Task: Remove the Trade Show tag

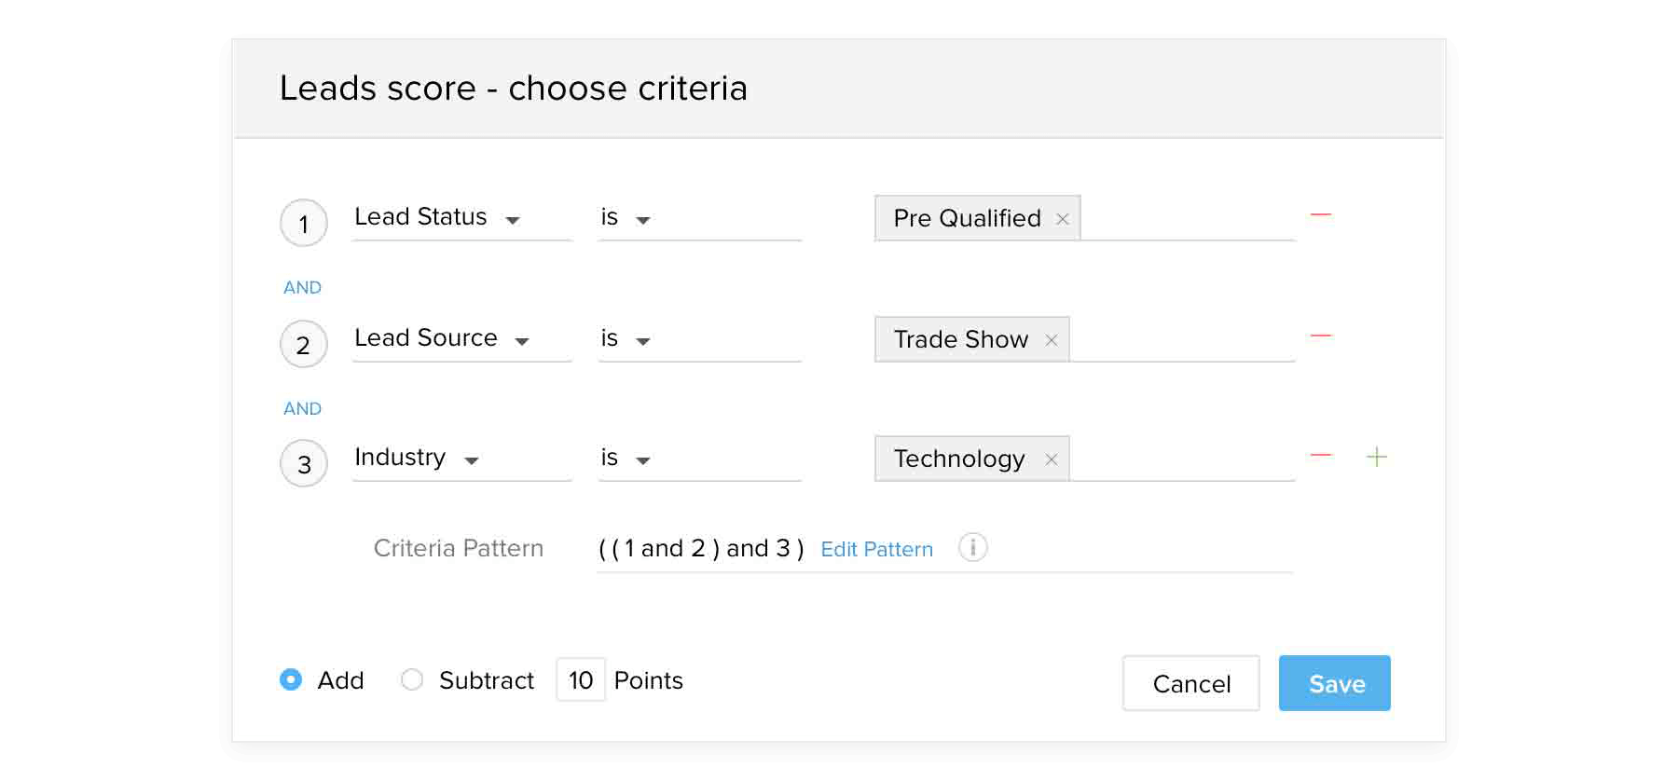Action: (1051, 340)
